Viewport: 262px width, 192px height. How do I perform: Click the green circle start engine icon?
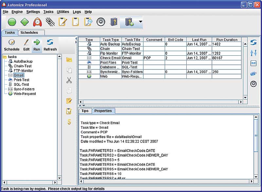(x=12, y=22)
